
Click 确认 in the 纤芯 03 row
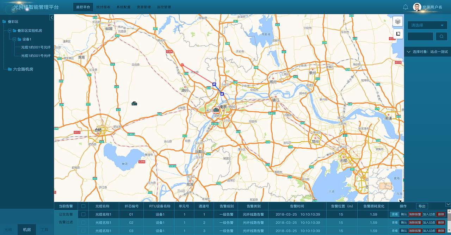click(x=404, y=230)
